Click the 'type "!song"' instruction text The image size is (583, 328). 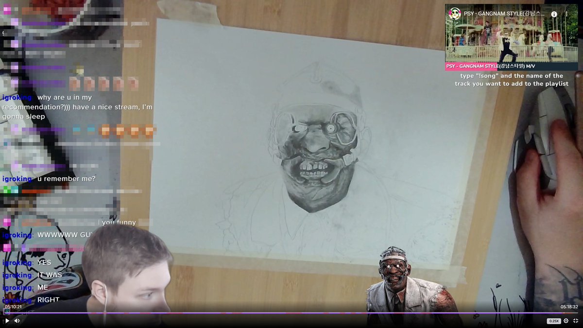coord(512,80)
